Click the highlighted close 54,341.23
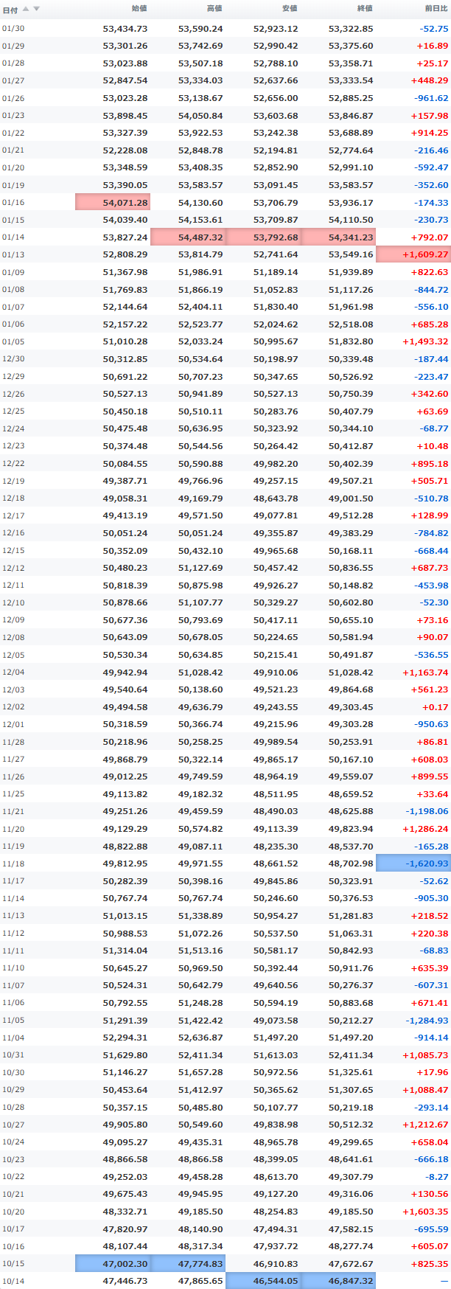The height and width of the screenshot is (1289, 451). coord(338,237)
